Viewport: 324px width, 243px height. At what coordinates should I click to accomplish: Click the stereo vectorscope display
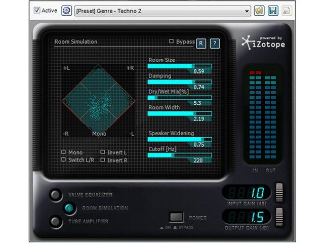(x=98, y=101)
